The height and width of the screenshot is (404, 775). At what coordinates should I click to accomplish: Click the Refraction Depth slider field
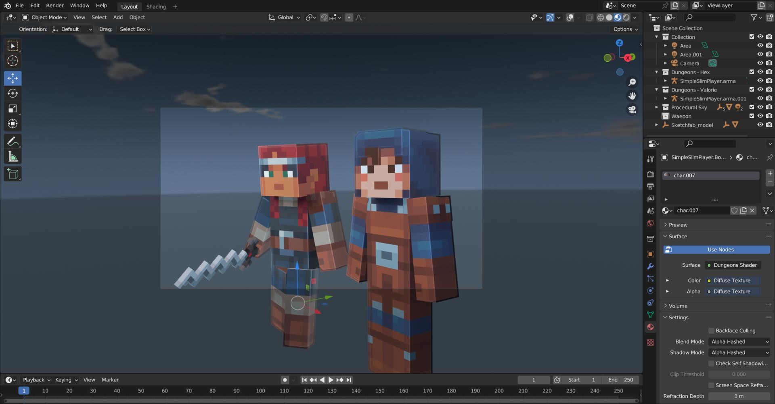(739, 396)
